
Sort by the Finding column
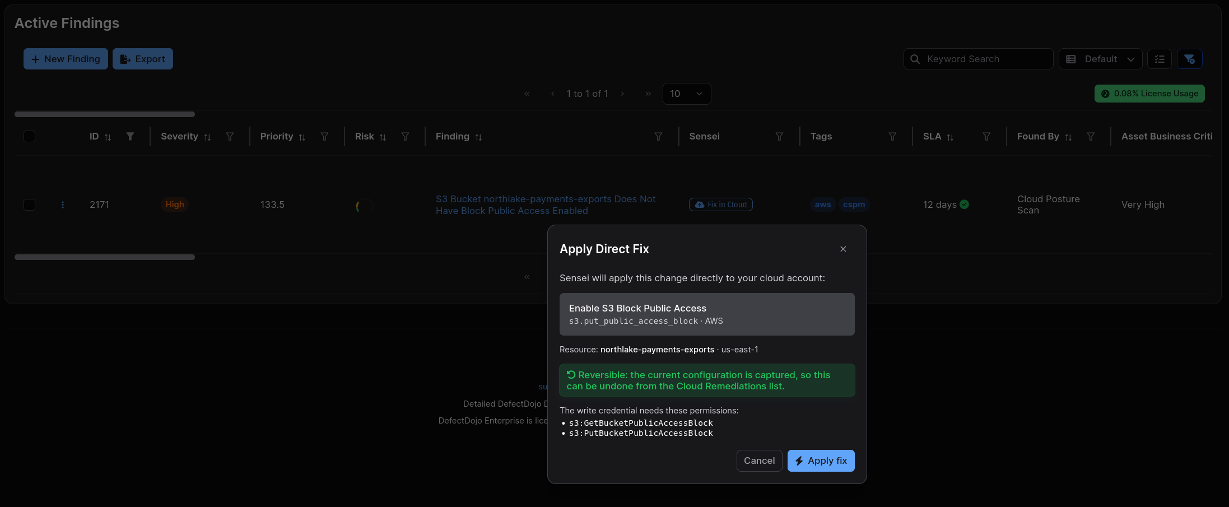[x=478, y=137]
